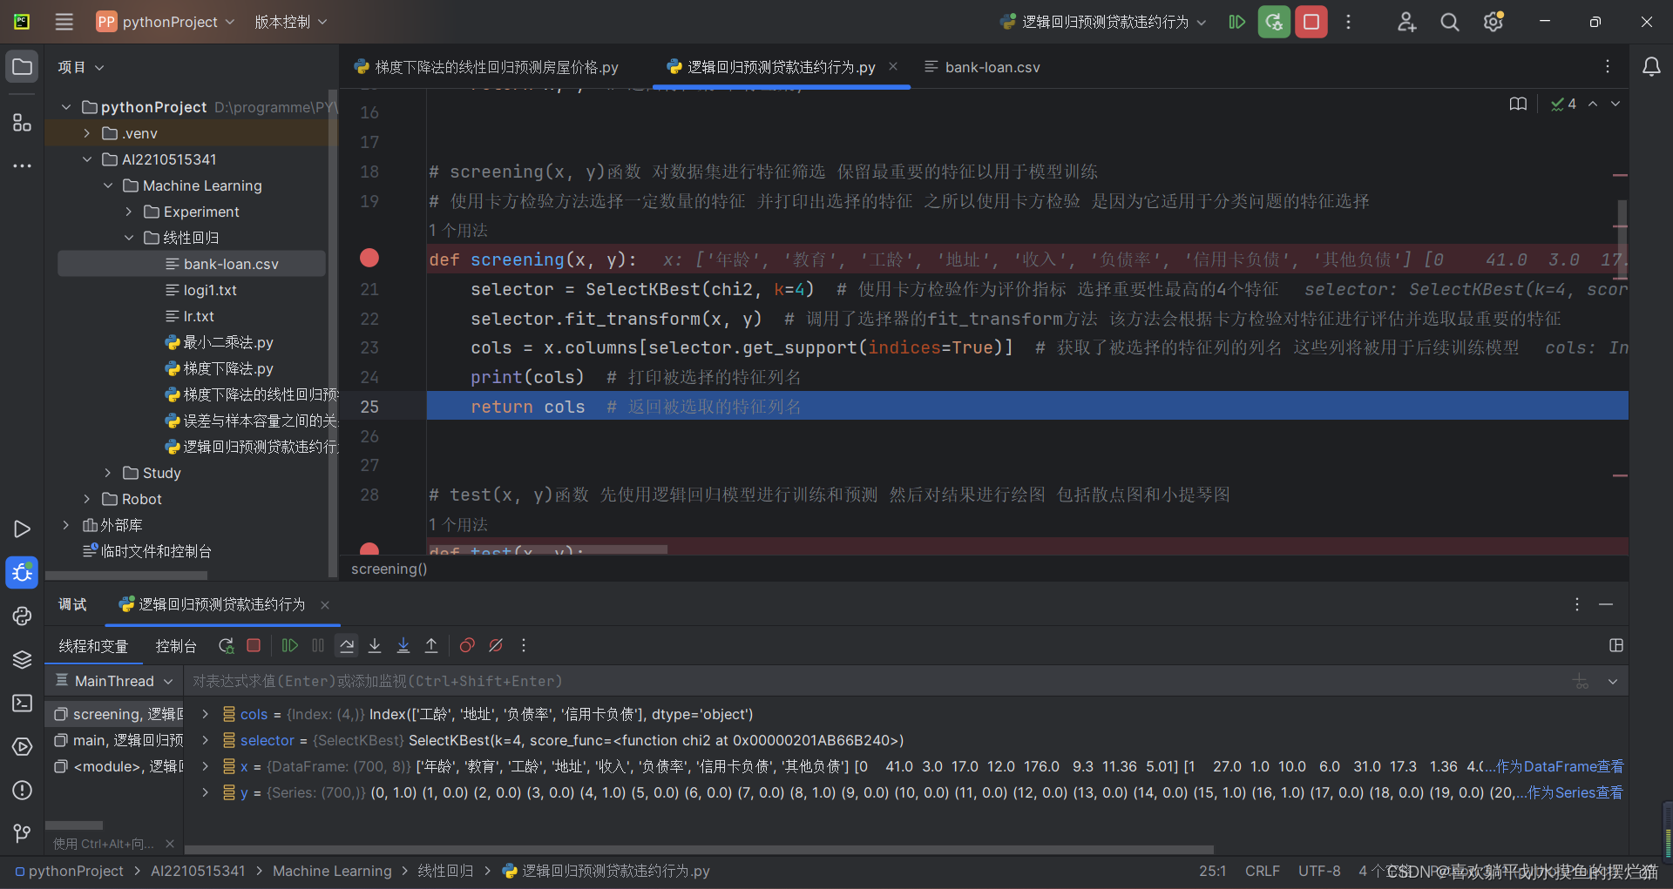Image resolution: width=1673 pixels, height=889 pixels.
Task: Pause program in debug toolbar
Action: (x=318, y=646)
